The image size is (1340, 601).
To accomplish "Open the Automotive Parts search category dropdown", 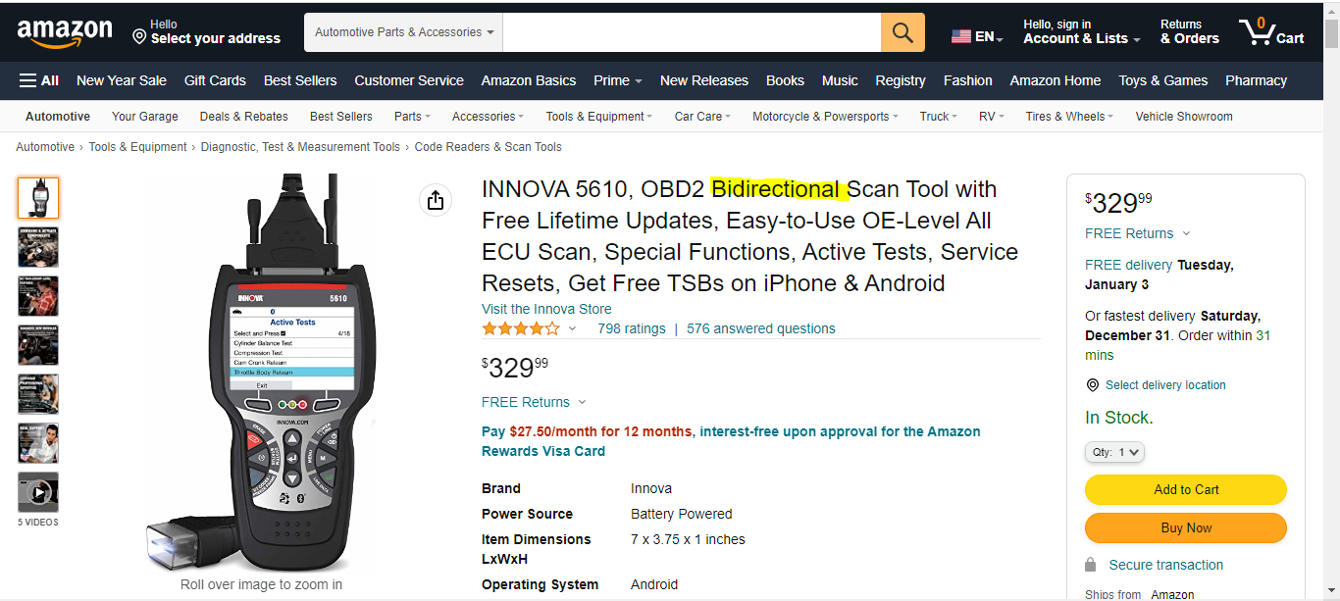I will 404,32.
